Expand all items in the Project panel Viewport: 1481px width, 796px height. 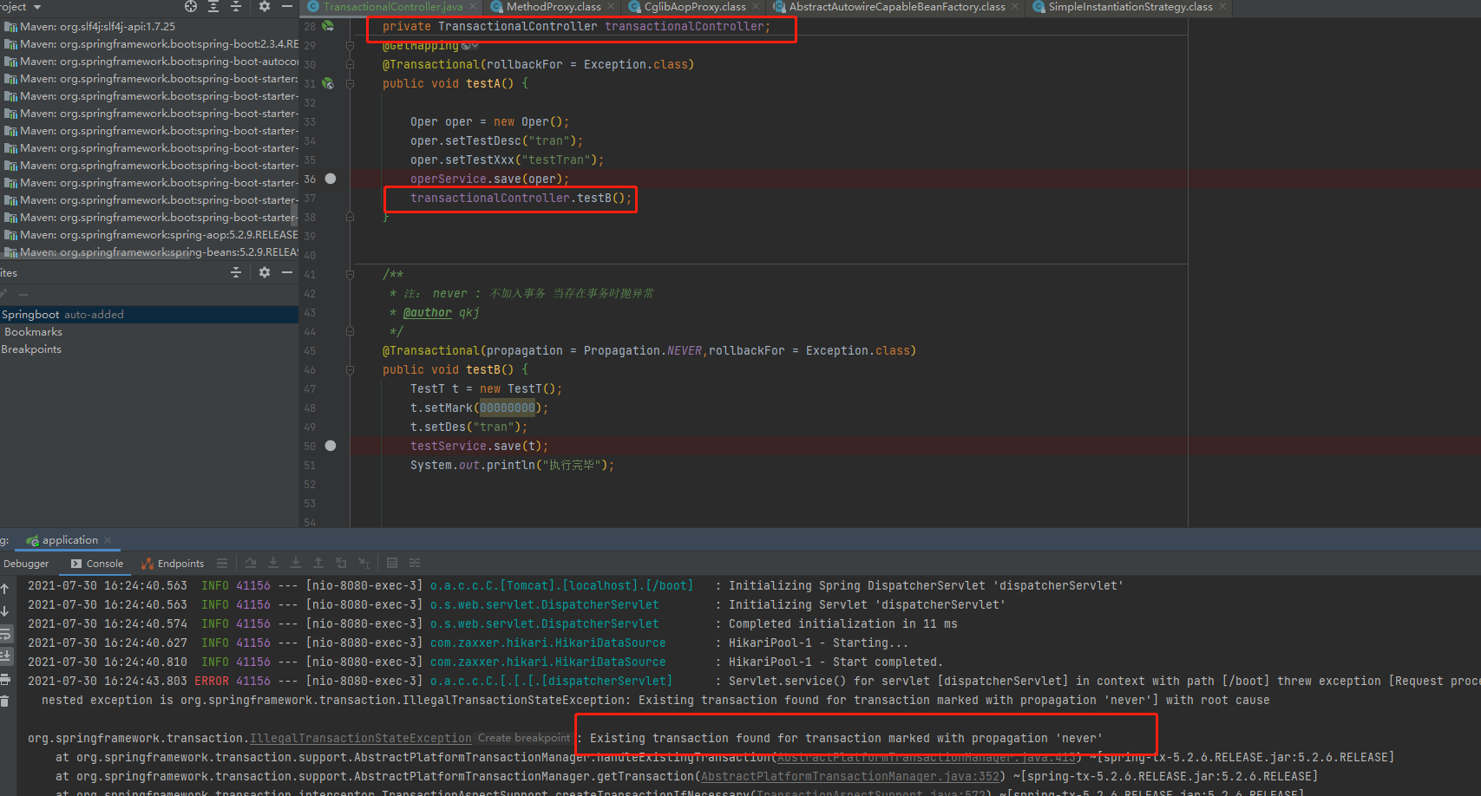[x=213, y=6]
